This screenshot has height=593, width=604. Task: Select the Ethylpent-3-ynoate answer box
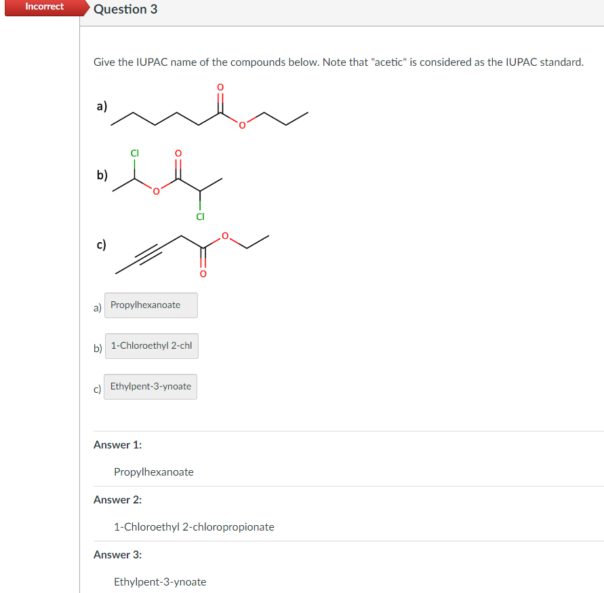coord(150,386)
